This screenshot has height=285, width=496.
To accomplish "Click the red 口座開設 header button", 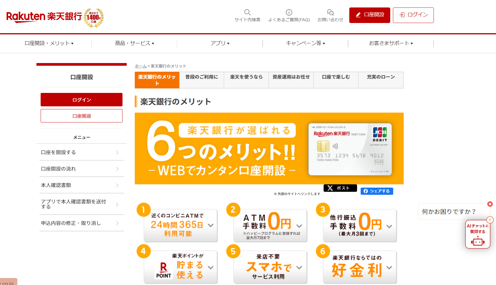I will (370, 15).
